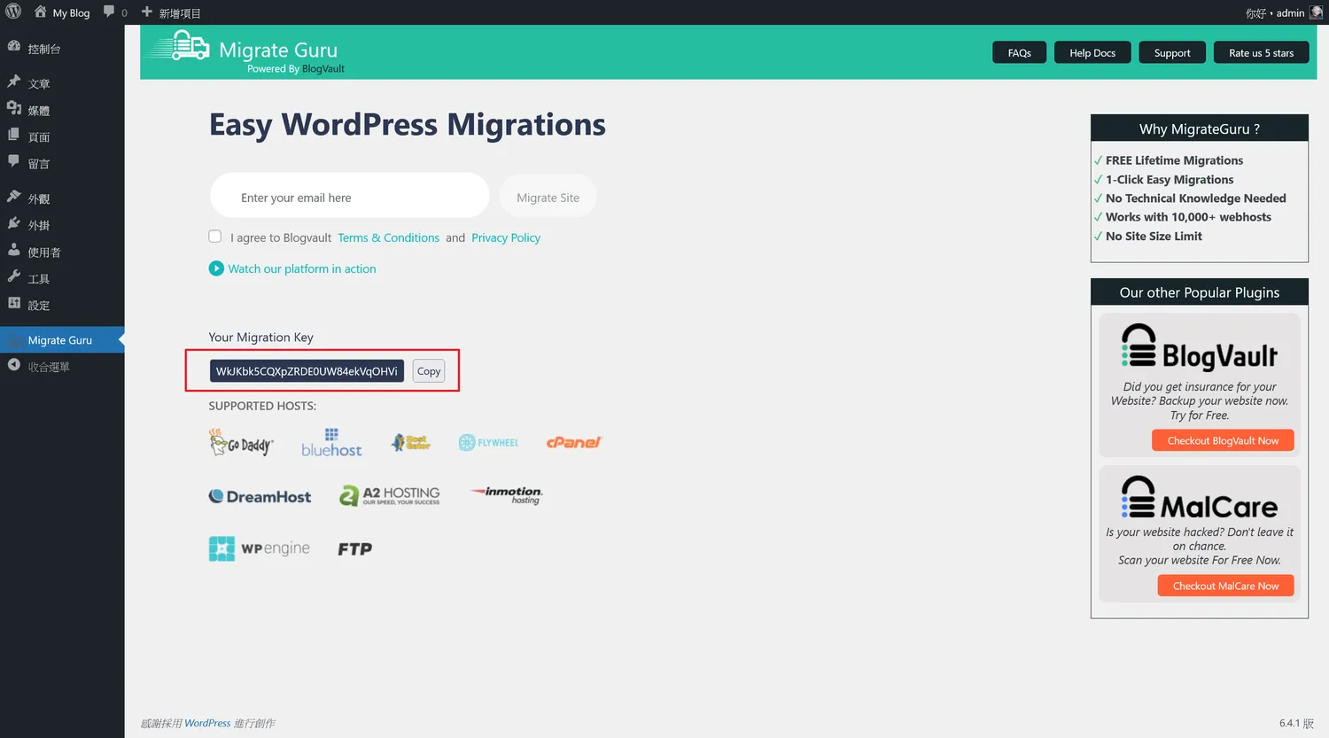
Task: Select the cPanel host logo
Action: point(573,442)
